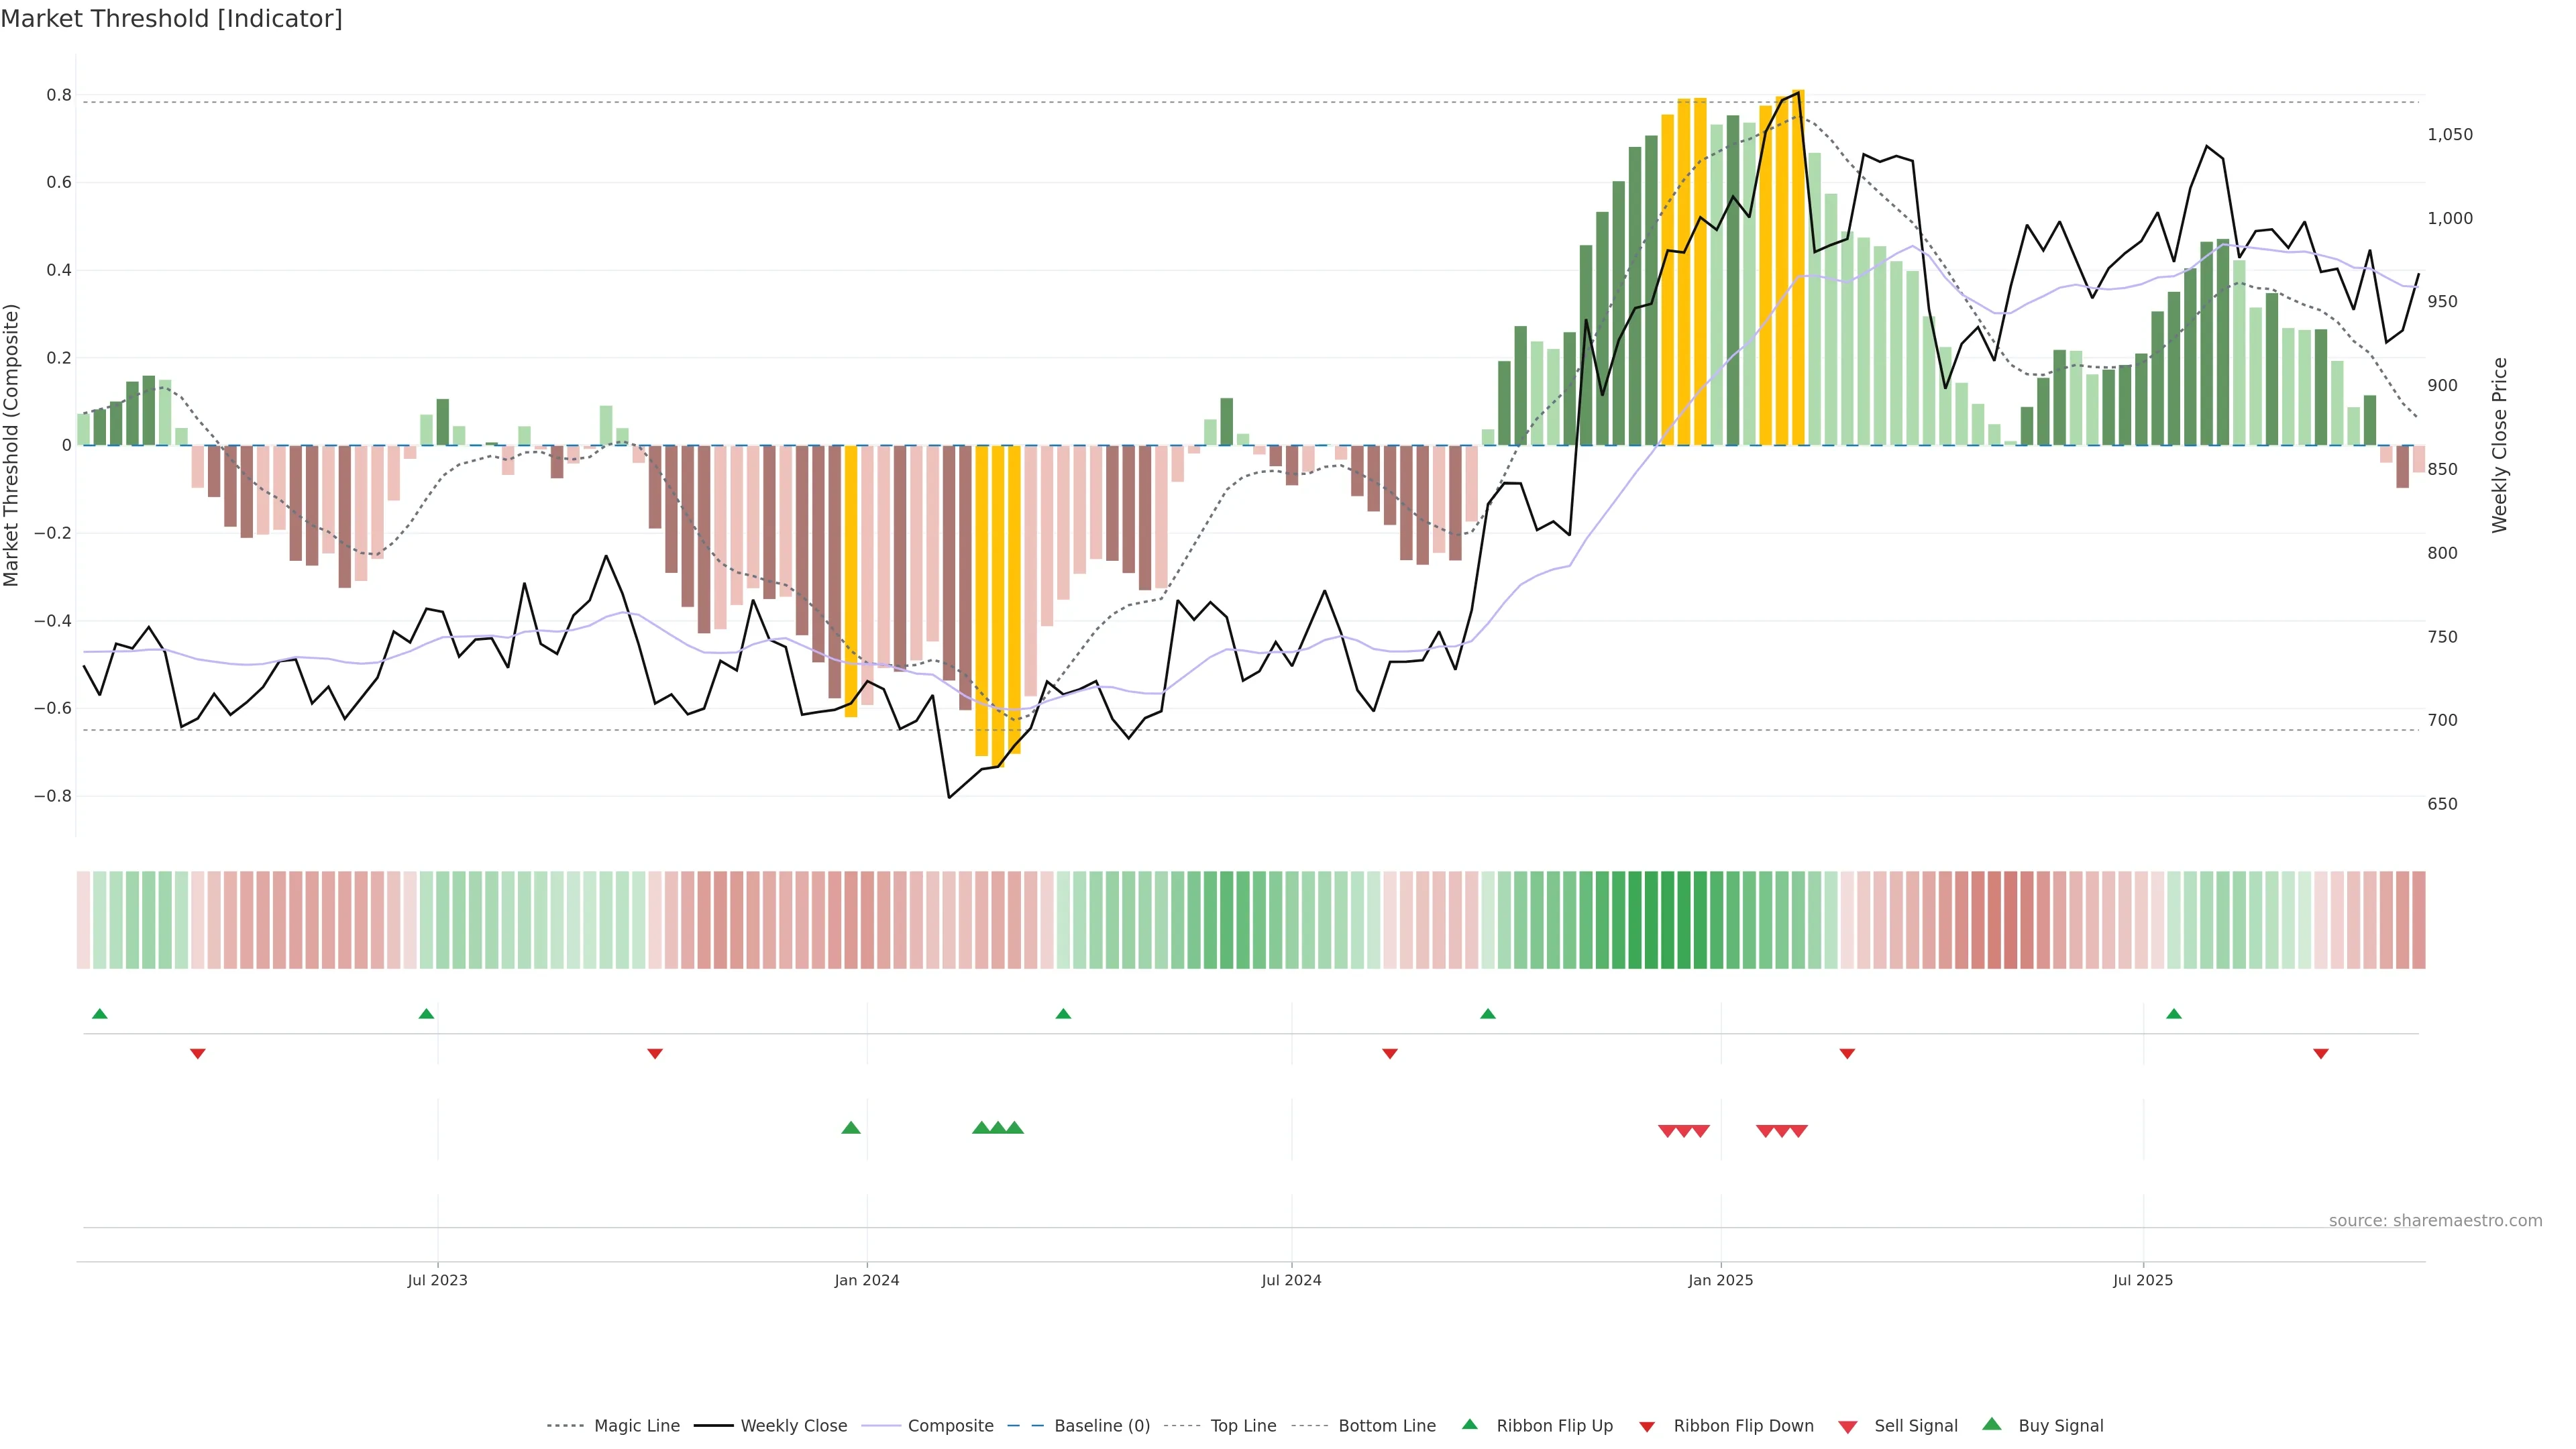Click the Baseline (0) legend item
The height and width of the screenshot is (1449, 2576).
(1102, 1426)
